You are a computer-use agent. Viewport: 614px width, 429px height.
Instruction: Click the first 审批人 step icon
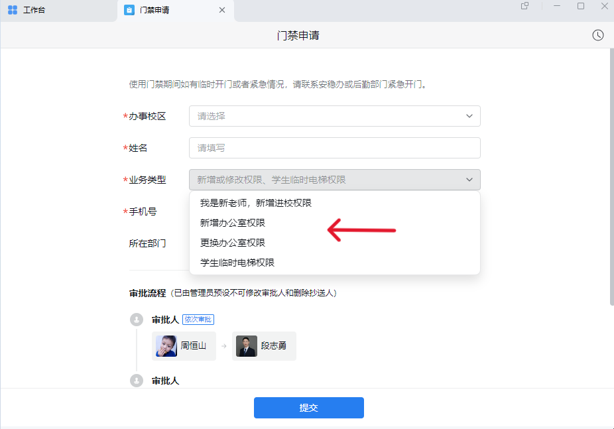click(137, 320)
